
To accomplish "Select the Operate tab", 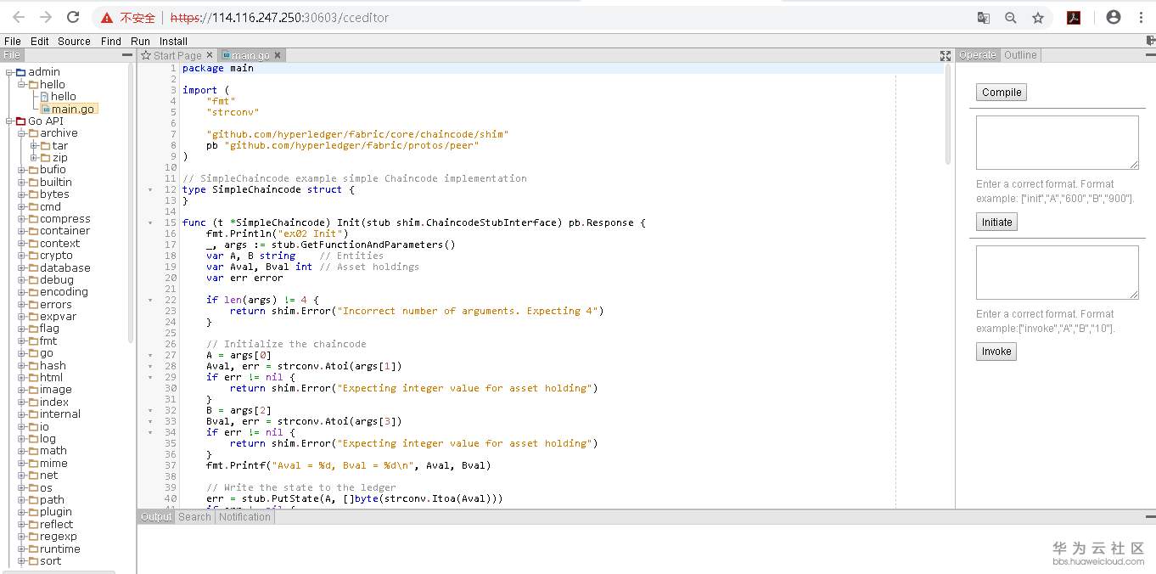I will (x=978, y=55).
